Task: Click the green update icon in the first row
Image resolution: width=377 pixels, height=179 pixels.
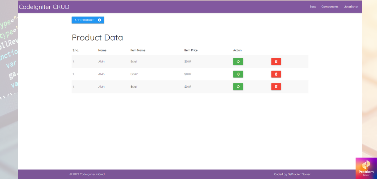Action: (x=238, y=62)
